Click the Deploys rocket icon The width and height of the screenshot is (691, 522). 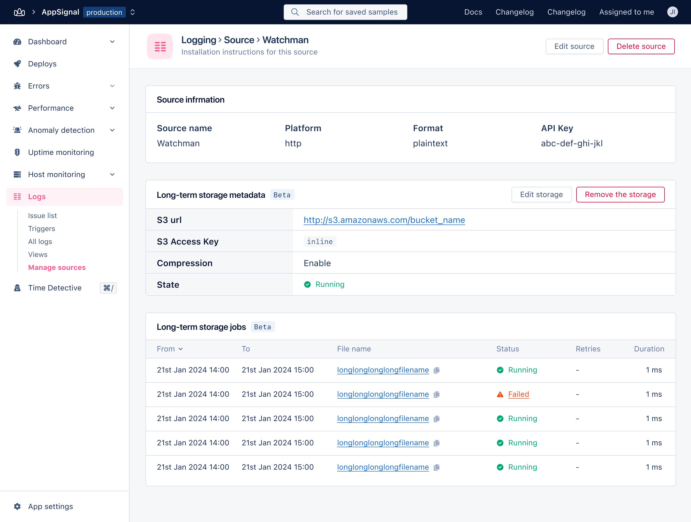click(17, 64)
